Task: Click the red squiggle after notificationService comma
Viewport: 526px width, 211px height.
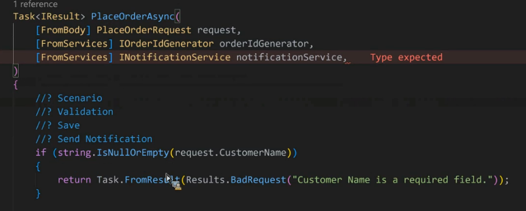Action: 348,62
